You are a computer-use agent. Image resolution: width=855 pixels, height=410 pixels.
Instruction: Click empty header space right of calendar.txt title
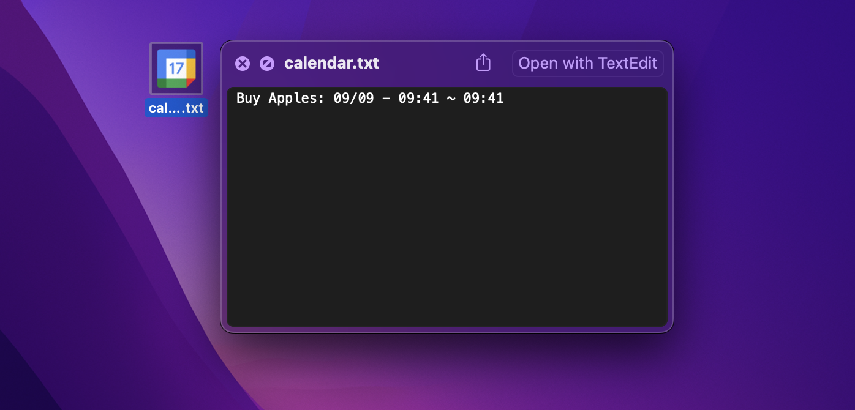pyautogui.click(x=423, y=63)
